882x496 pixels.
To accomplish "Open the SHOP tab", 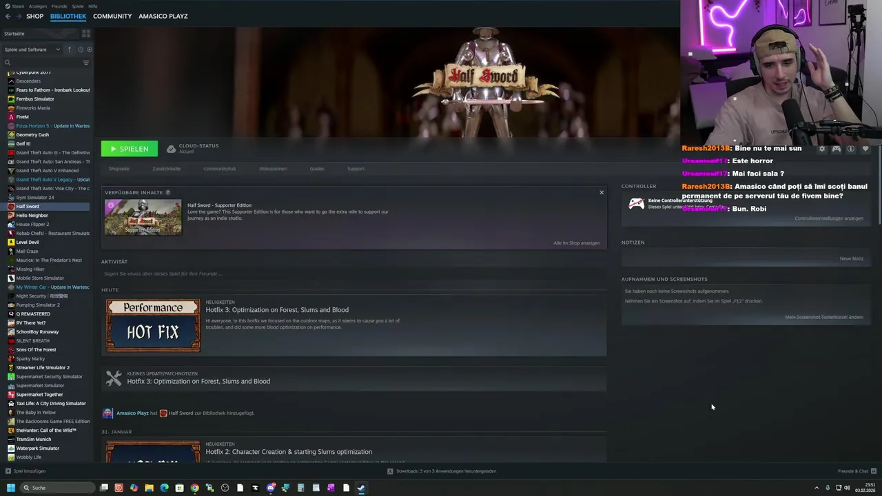I will [34, 16].
